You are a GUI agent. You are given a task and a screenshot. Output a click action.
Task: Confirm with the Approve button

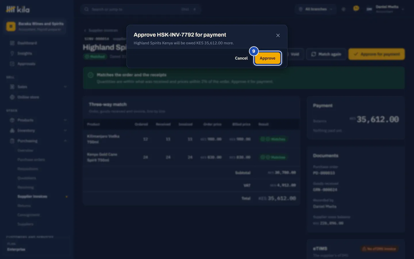[268, 58]
